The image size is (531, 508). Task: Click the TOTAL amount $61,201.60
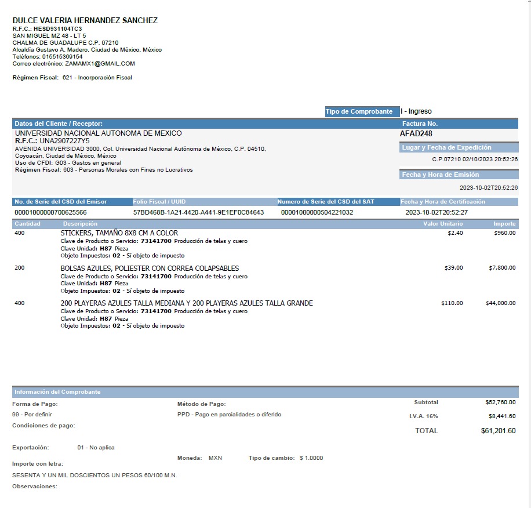498,431
